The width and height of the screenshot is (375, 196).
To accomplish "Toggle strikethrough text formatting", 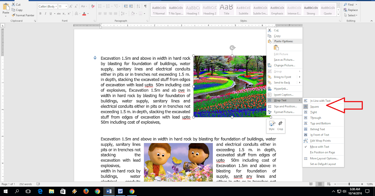I will [x=58, y=13].
